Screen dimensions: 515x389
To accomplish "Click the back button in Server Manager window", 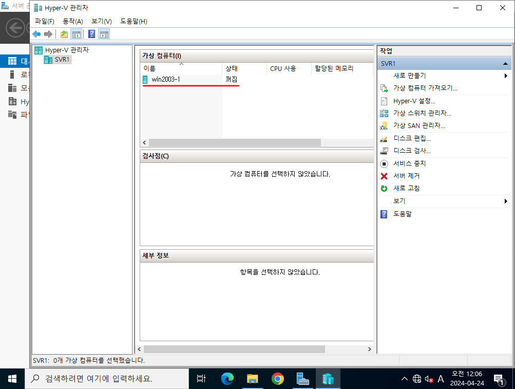I will tap(15, 28).
